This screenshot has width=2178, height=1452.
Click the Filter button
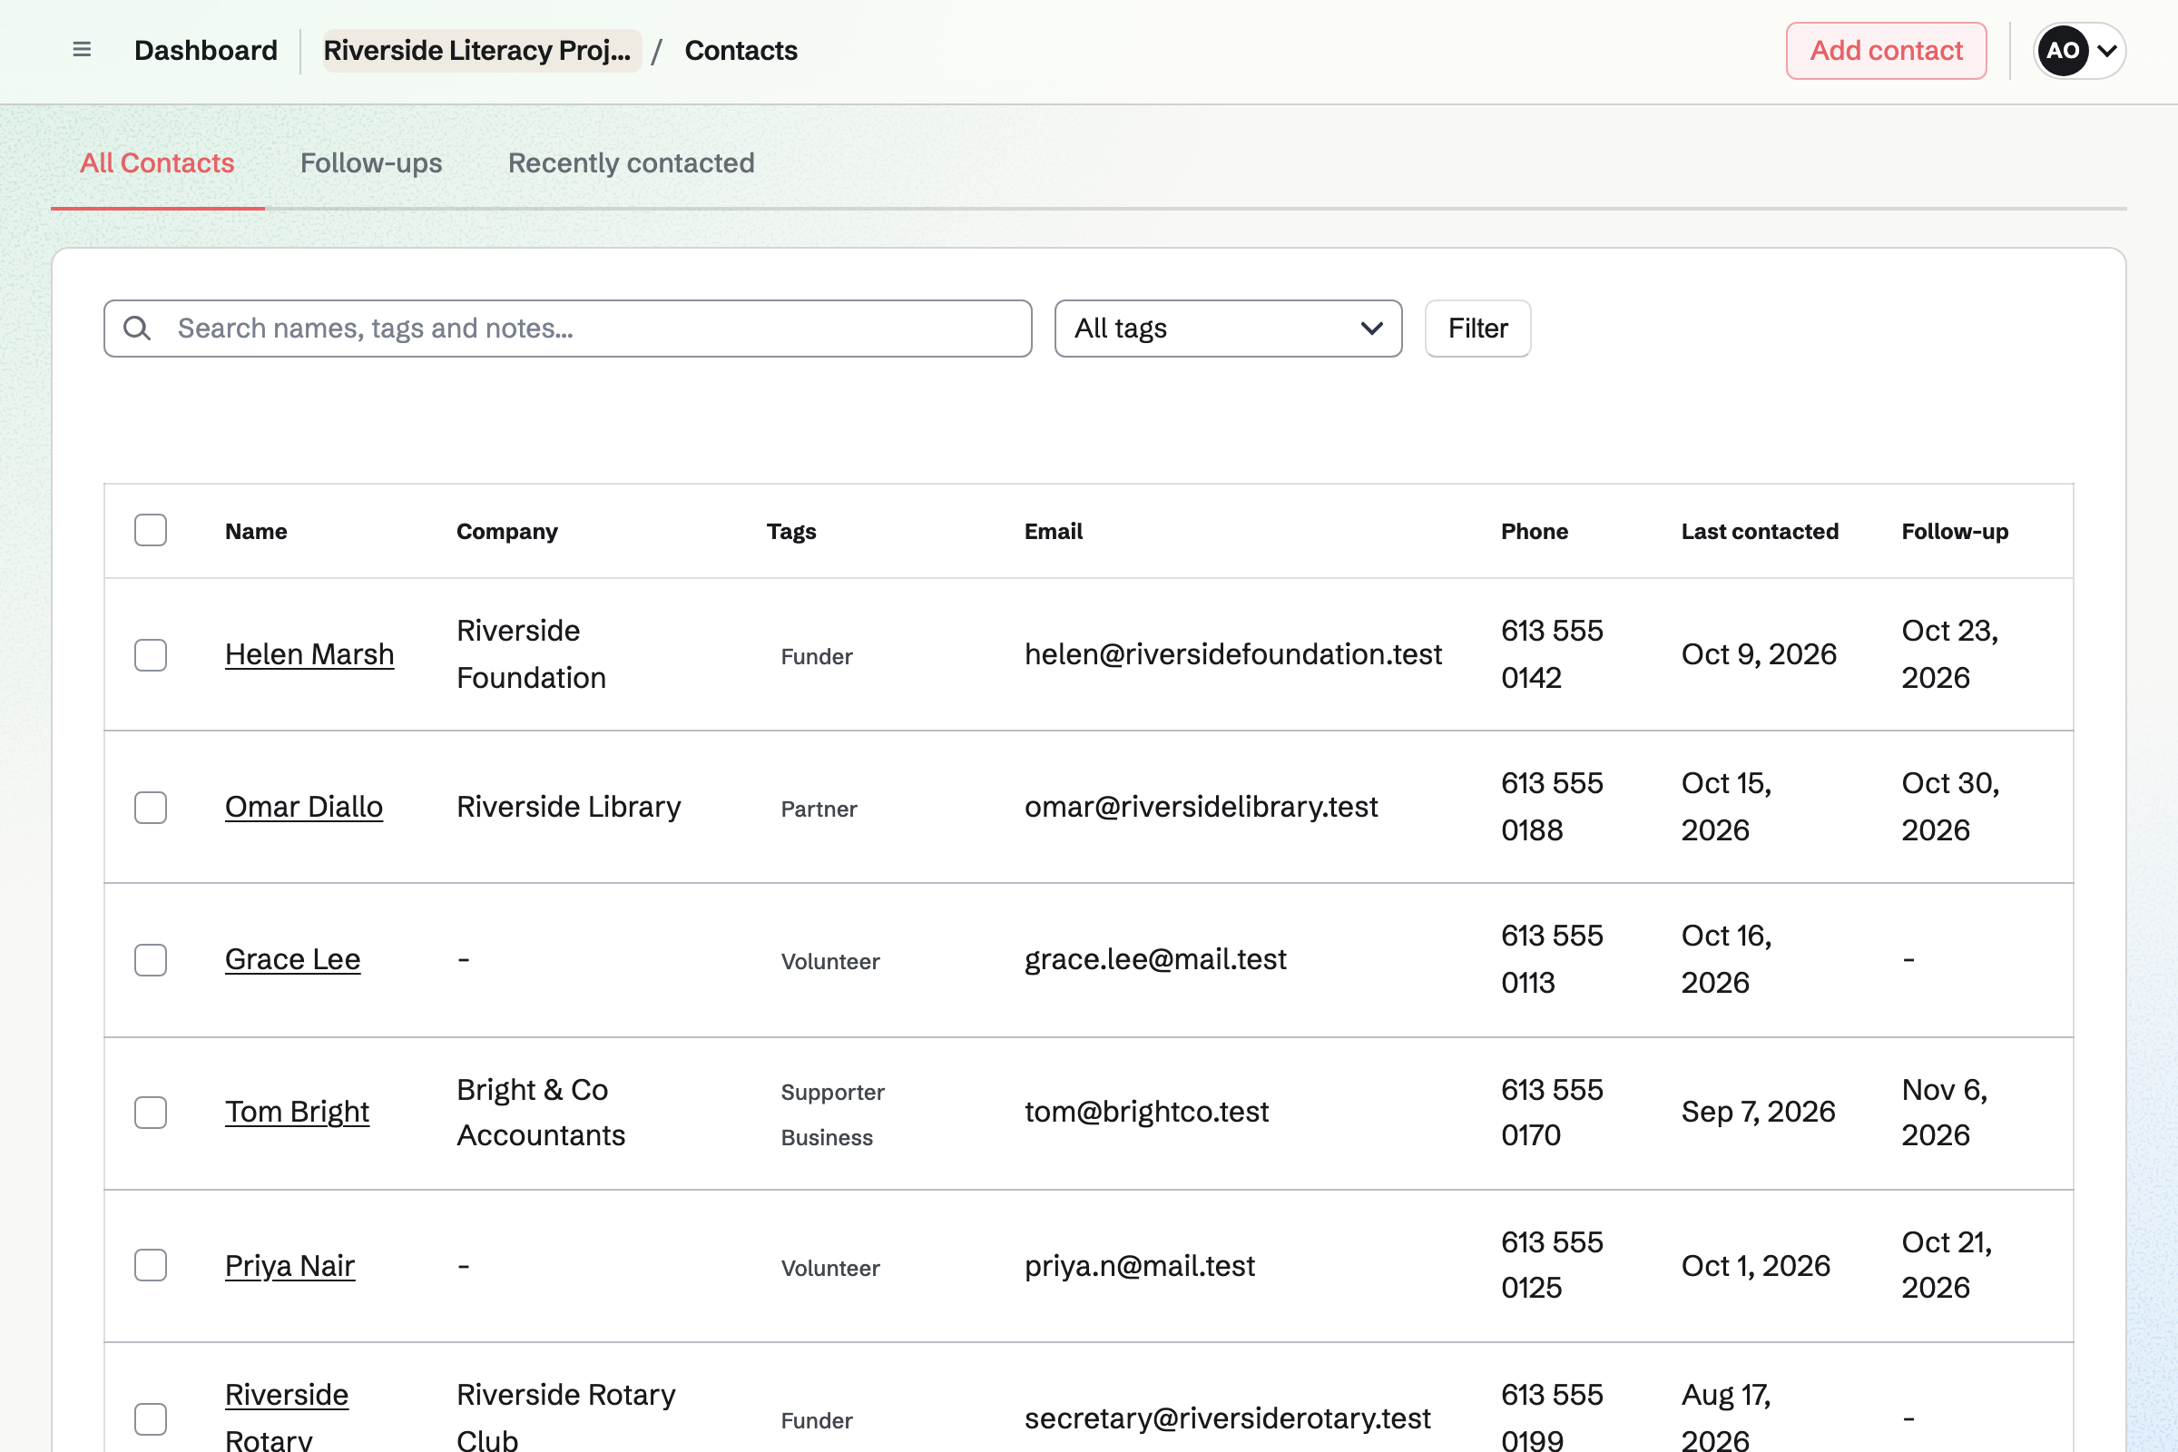(x=1478, y=328)
